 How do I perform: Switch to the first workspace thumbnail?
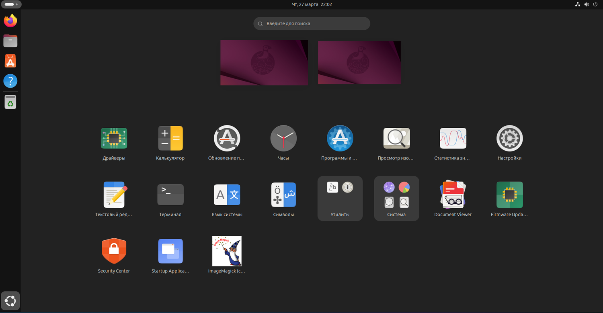264,62
